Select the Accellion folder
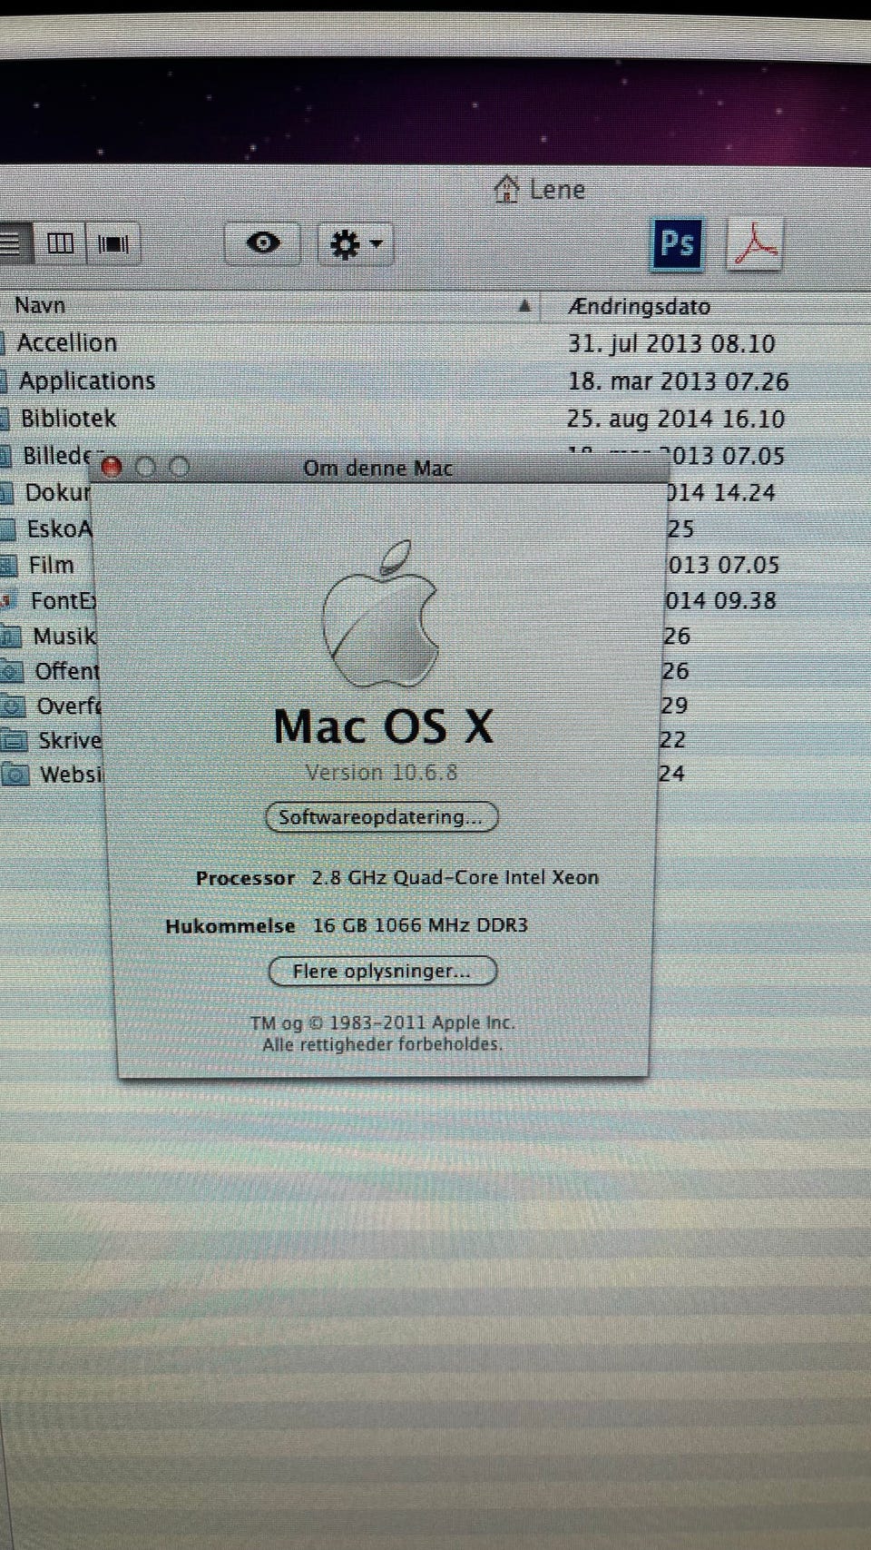Image resolution: width=871 pixels, height=1550 pixels. (67, 343)
